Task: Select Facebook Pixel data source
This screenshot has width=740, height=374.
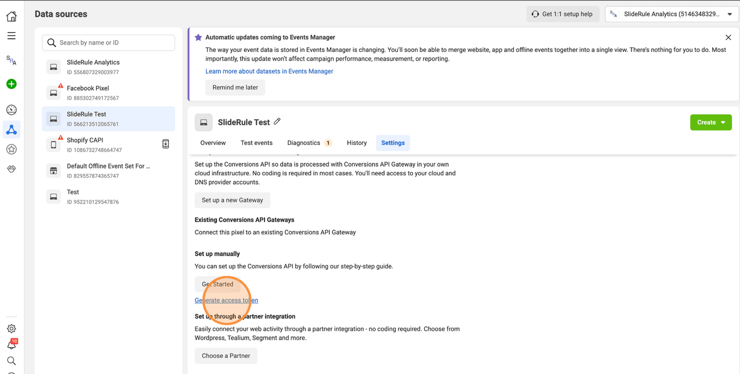Action: (109, 93)
